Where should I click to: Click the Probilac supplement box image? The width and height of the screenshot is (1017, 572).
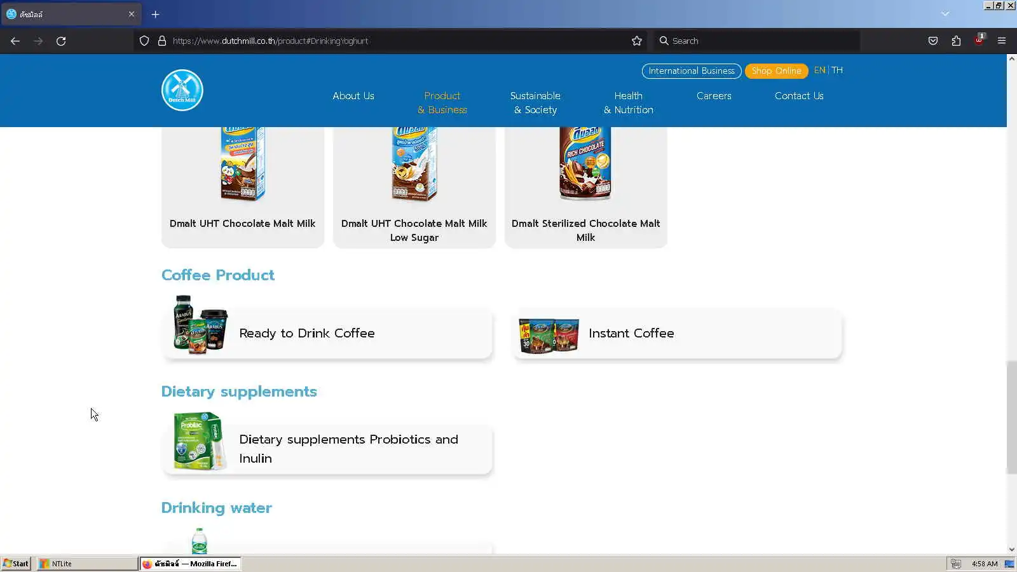pos(200,440)
